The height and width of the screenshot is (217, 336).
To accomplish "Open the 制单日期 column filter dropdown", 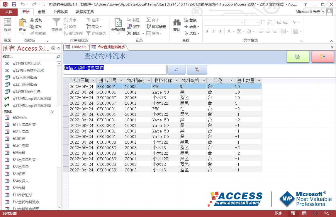I will pos(94,81).
